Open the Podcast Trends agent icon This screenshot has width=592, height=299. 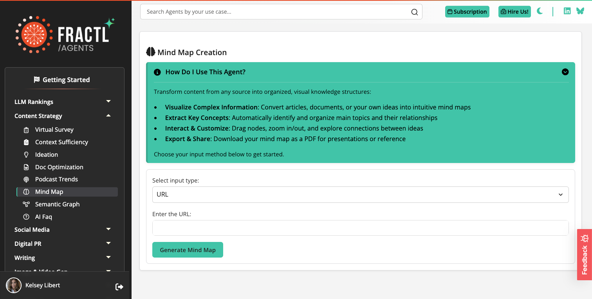pos(26,179)
